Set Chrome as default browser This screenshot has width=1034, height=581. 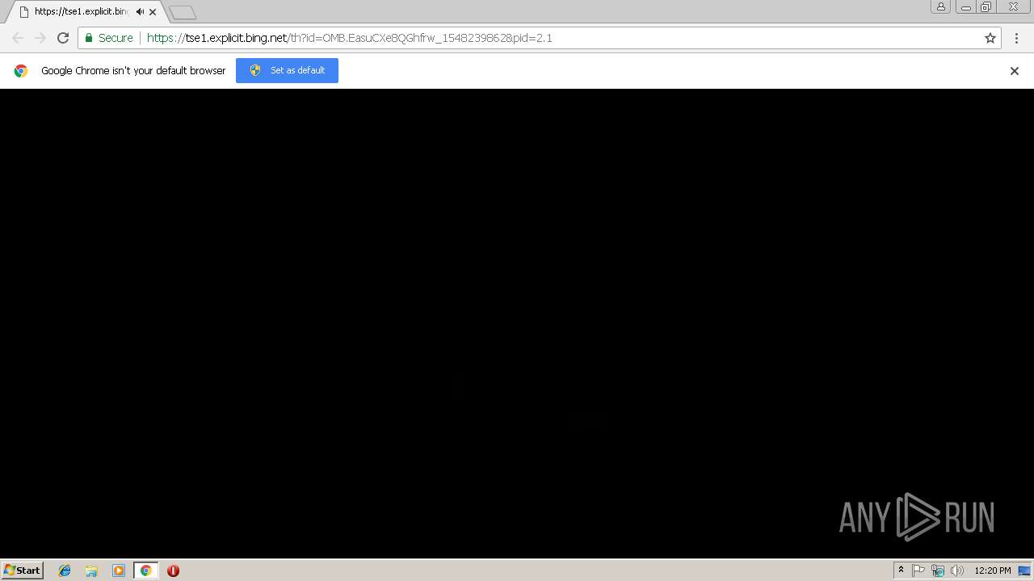pyautogui.click(x=287, y=70)
